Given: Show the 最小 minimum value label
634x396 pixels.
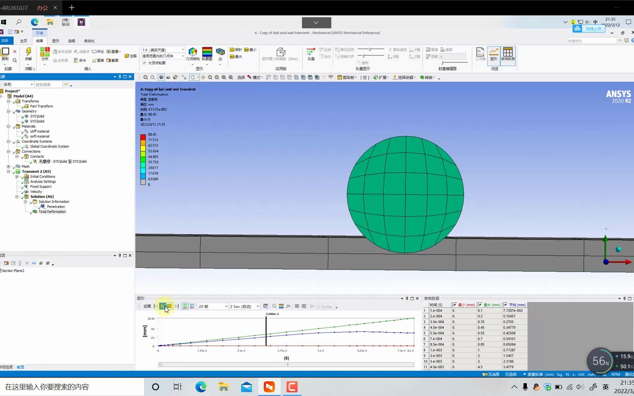Looking at the screenshot, I should coord(250,50).
